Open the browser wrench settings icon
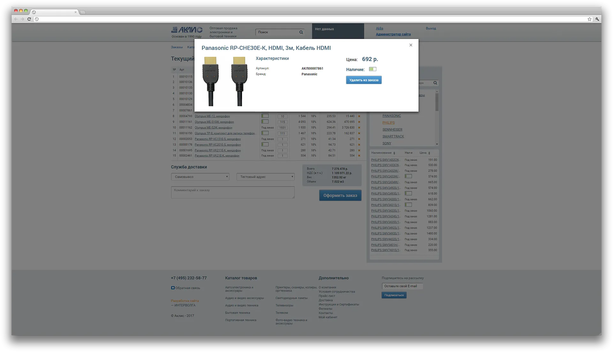 (597, 19)
